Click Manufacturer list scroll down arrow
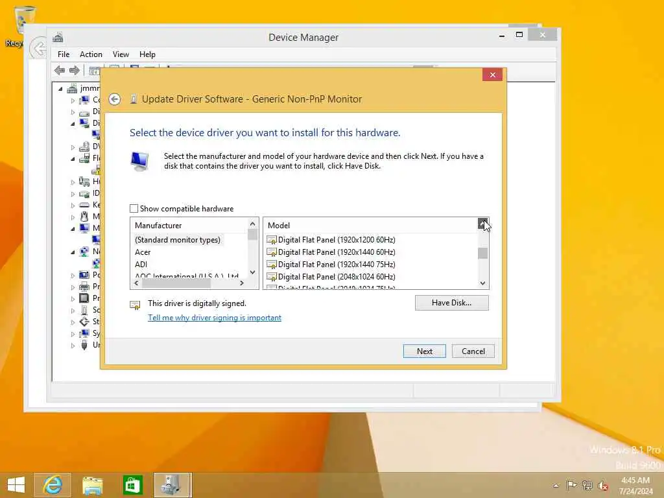 (x=253, y=272)
